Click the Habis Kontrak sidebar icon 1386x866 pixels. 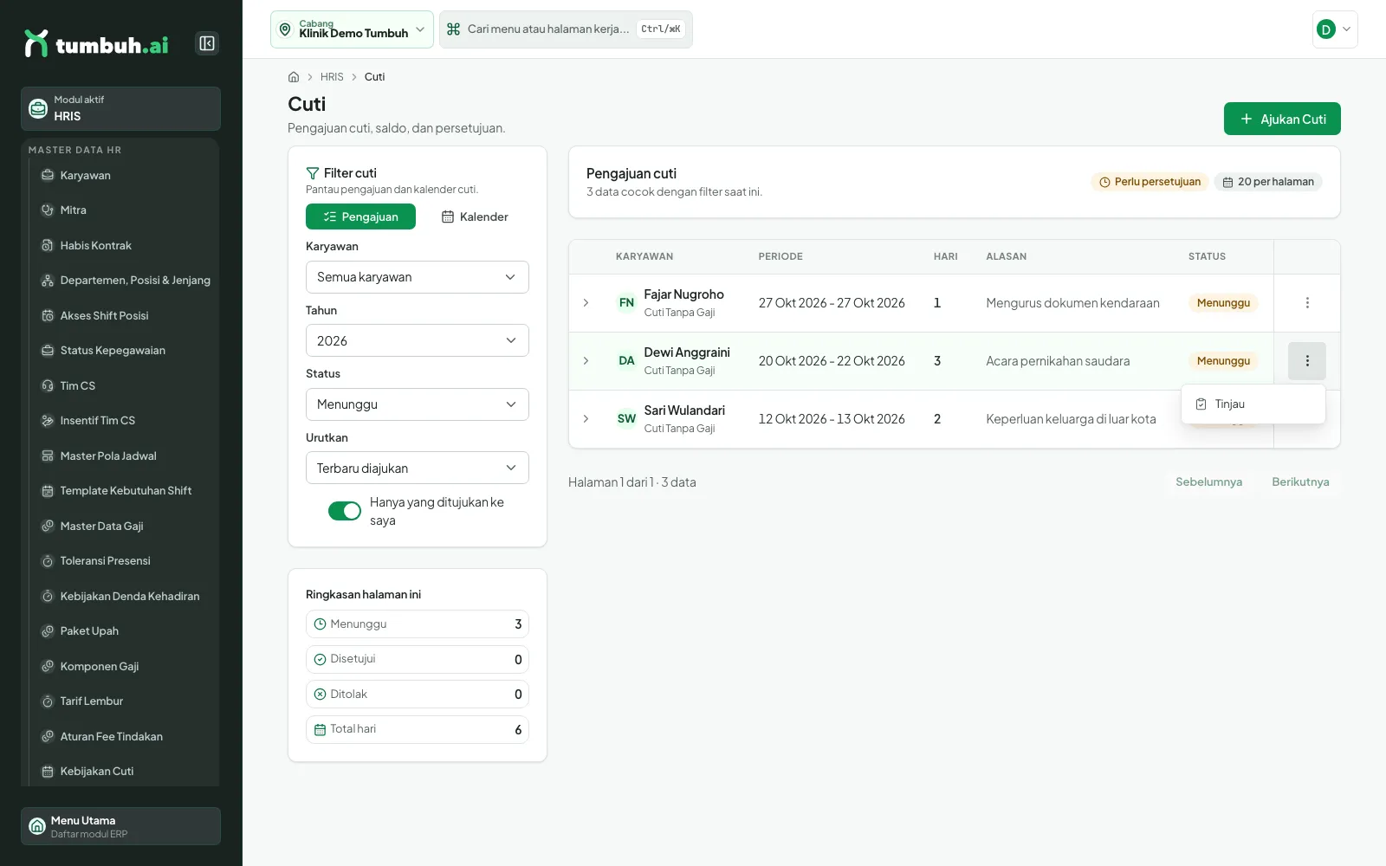click(48, 245)
